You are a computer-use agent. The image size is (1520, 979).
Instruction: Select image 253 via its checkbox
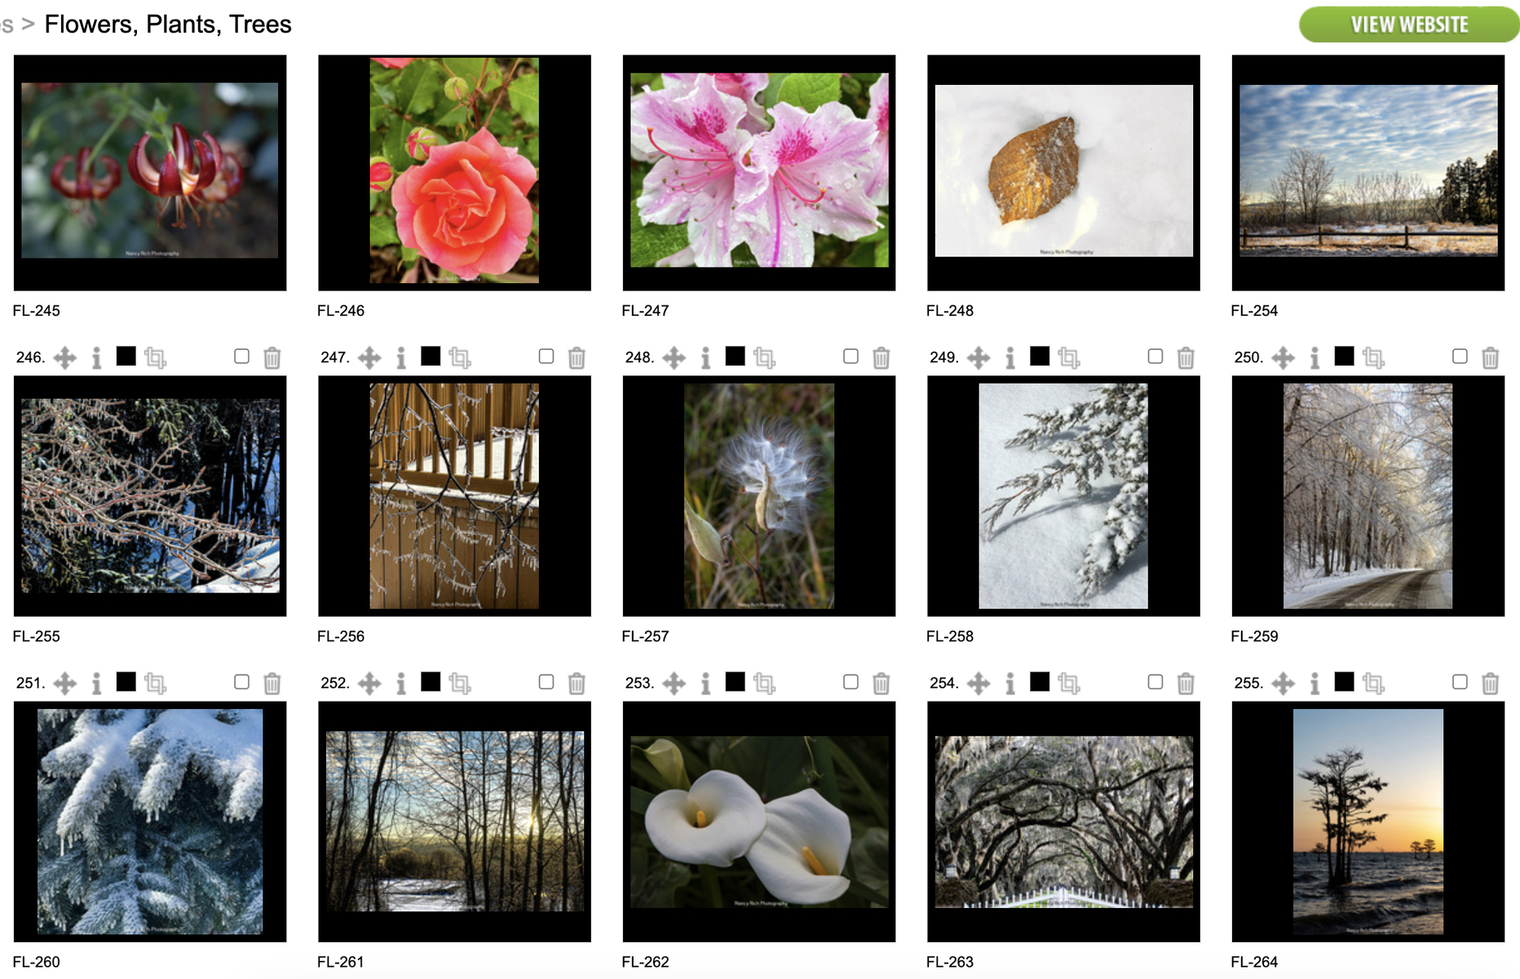click(851, 681)
